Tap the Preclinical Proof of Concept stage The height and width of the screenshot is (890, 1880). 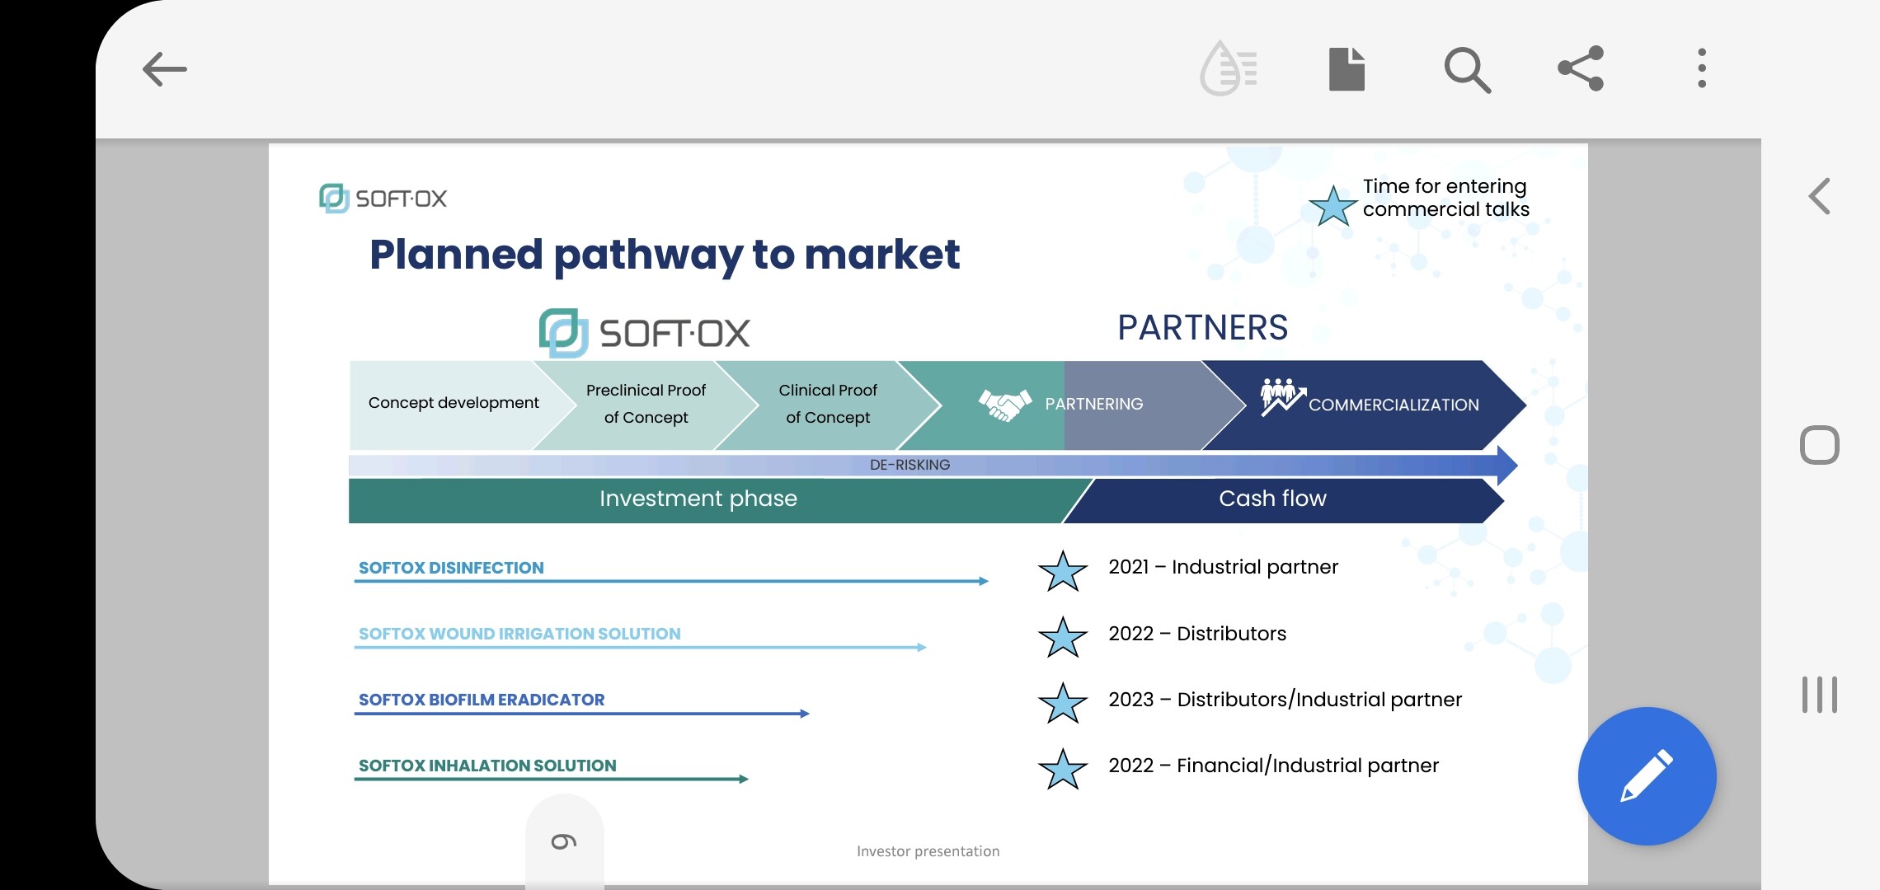(x=646, y=404)
